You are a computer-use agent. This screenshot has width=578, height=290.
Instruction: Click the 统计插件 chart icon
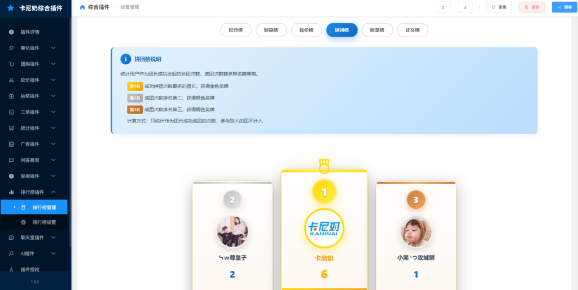tap(11, 128)
